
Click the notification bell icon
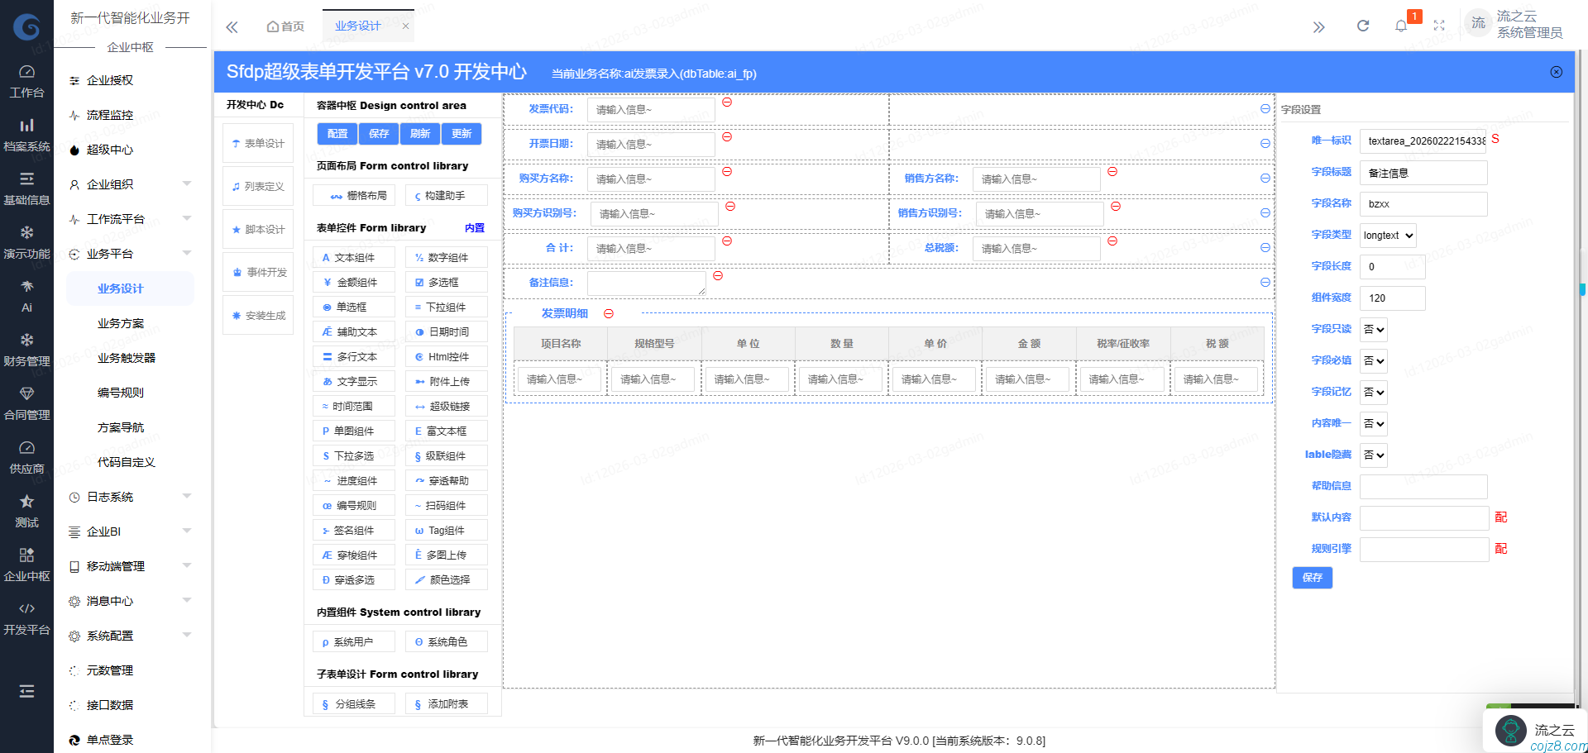1401,25
